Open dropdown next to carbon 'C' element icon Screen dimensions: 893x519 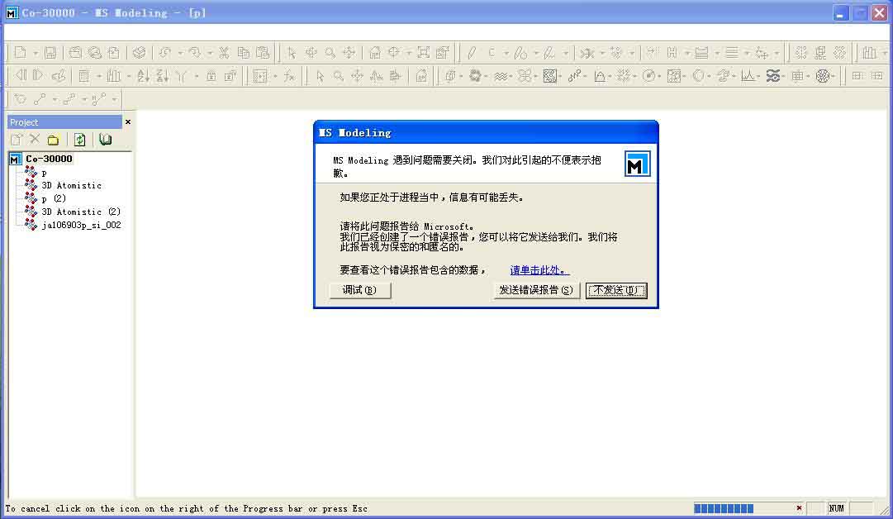506,53
